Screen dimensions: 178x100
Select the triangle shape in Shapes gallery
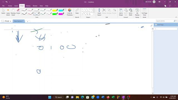pos(92,12)
